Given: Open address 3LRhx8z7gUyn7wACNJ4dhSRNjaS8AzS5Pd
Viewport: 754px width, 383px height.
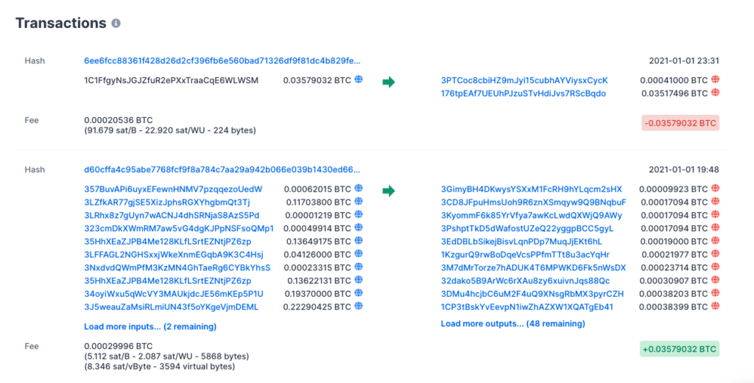Looking at the screenshot, I should point(172,215).
